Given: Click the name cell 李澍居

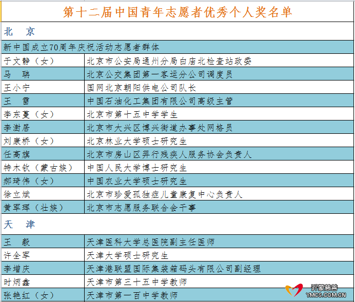Looking at the screenshot, I should tap(43, 127).
